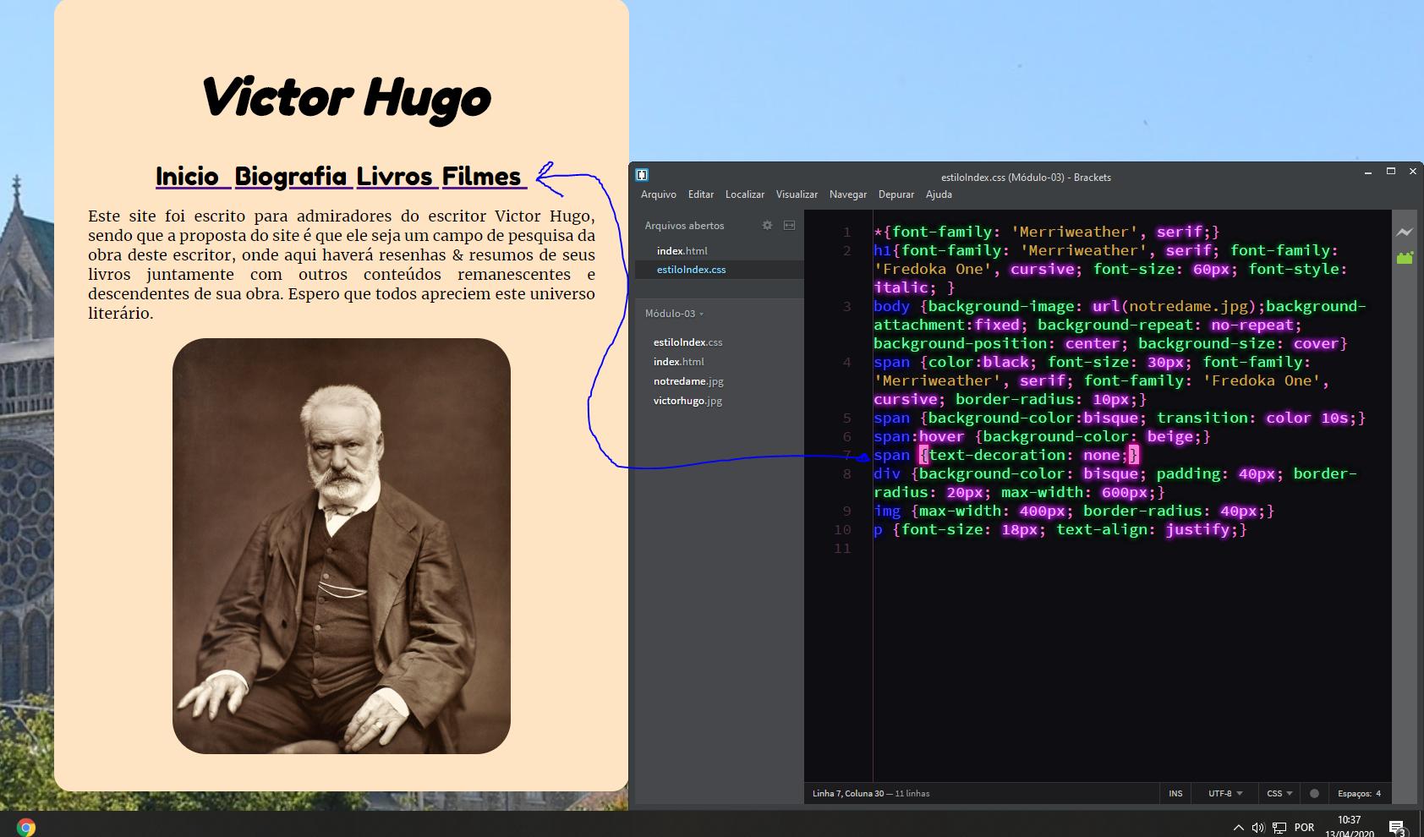Open the UTF-8 encoding dropdown
Screen dimensions: 1424x837
tap(1225, 793)
